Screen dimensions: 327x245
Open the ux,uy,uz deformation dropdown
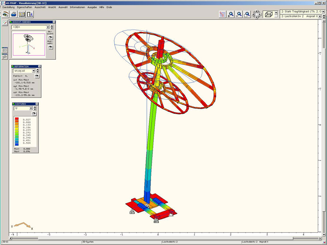point(33,71)
